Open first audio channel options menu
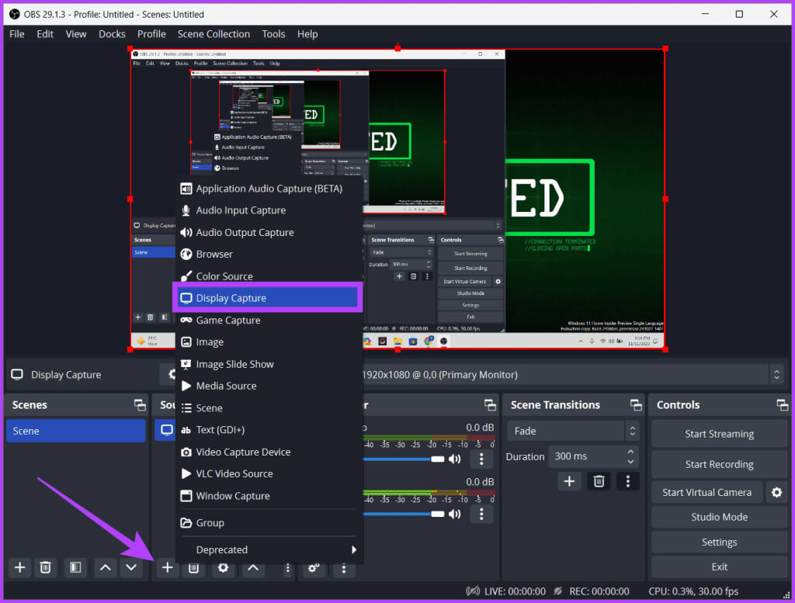 coord(481,459)
